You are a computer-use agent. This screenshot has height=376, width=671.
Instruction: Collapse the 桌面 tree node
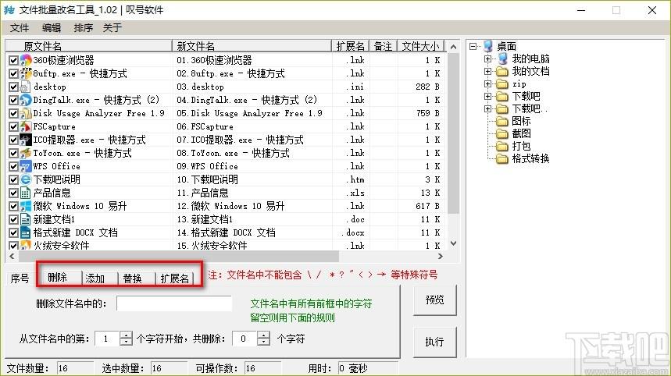(473, 46)
